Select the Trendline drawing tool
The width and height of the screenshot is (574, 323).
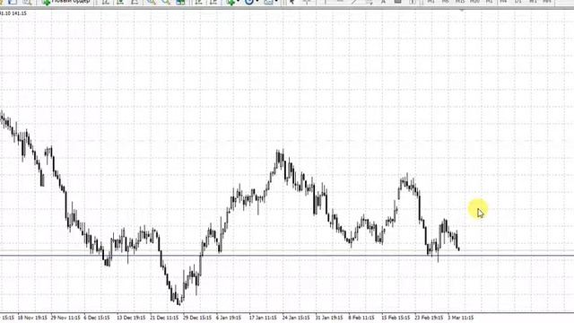point(354,2)
